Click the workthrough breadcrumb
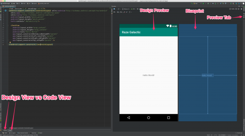Image resolution: width=245 pixels, height=136 pixels. point(5,3)
